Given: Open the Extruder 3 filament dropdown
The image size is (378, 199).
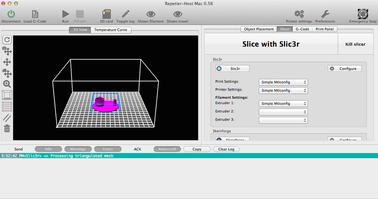Looking at the screenshot, I should 283,120.
